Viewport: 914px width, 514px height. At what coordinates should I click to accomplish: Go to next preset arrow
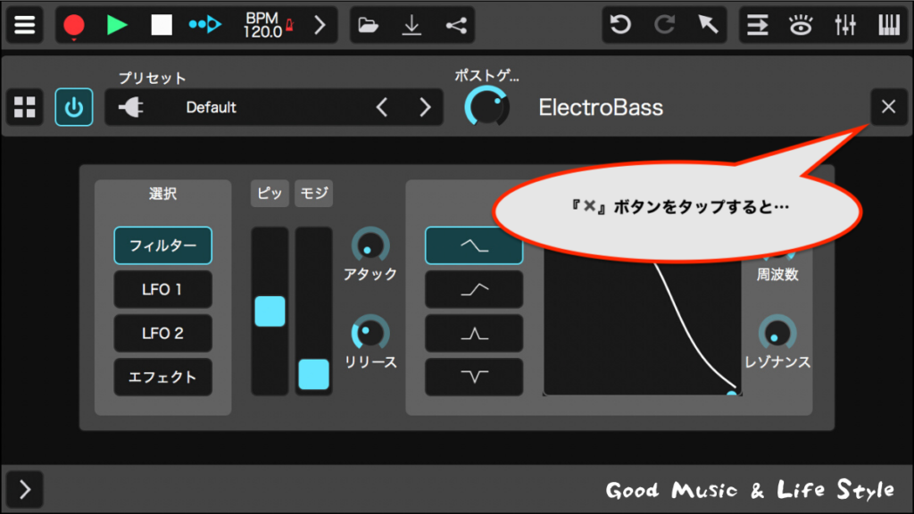tap(426, 107)
